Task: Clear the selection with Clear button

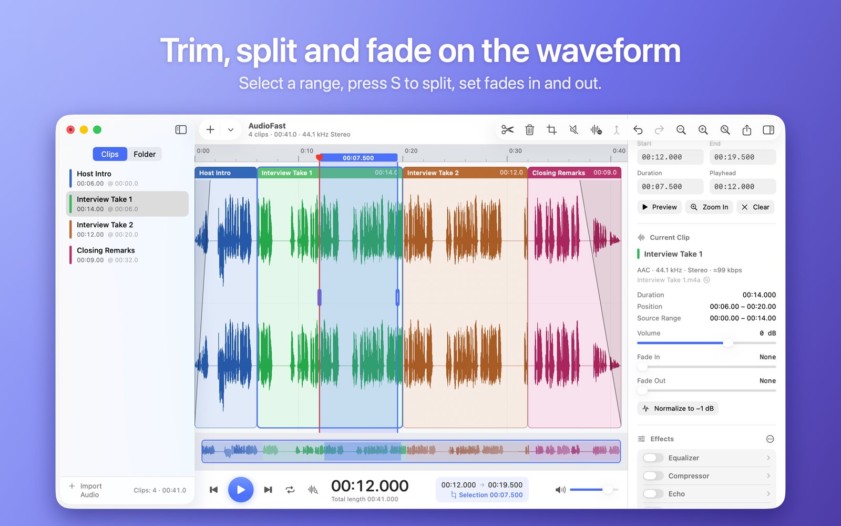Action: tap(755, 207)
